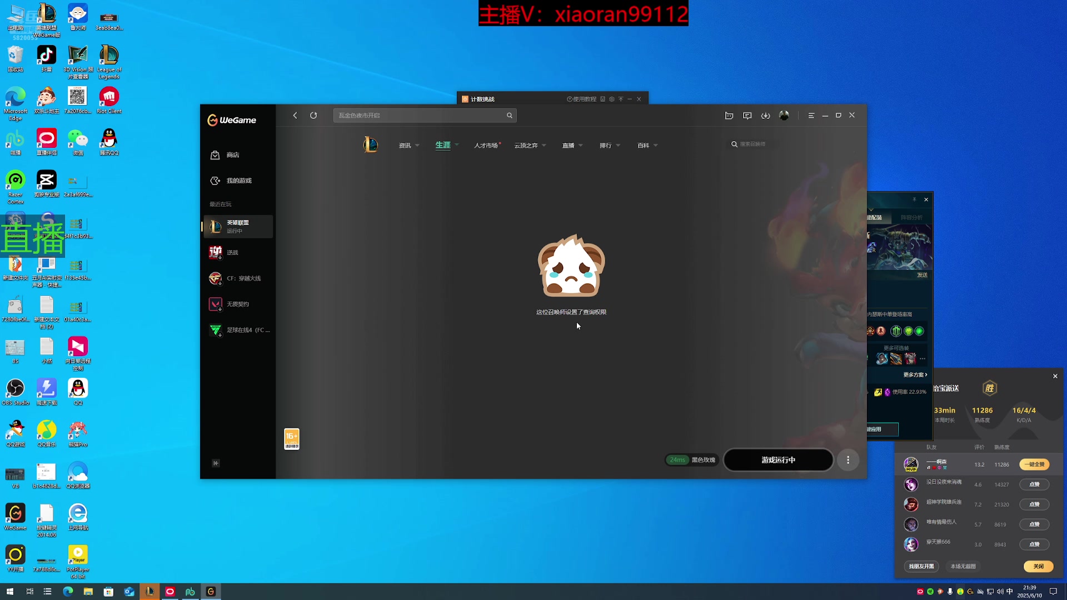
Task: Click the more items ellipsis in 更多可选装
Action: [x=922, y=359]
